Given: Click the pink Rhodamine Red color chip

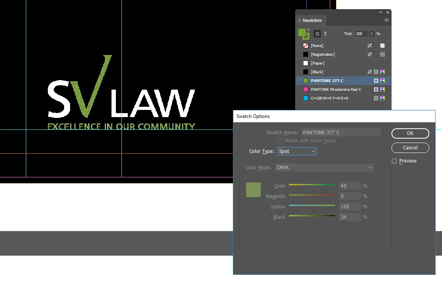Looking at the screenshot, I should click(x=305, y=89).
